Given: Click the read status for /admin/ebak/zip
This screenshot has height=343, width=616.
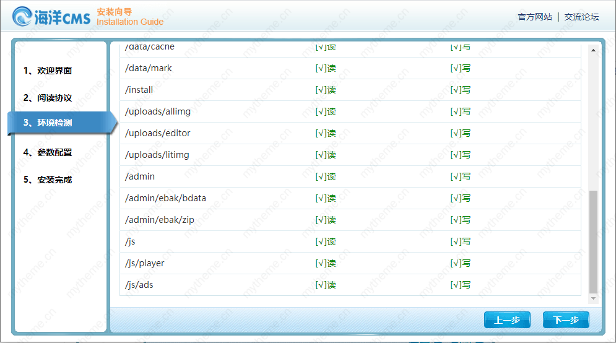Looking at the screenshot, I should point(326,220).
